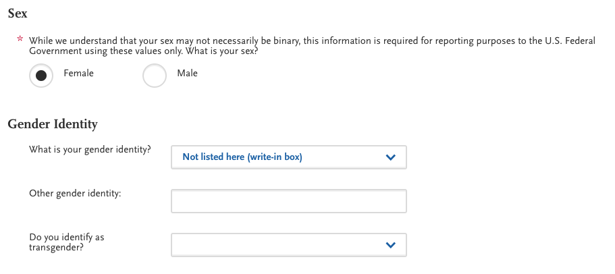Viewport: 615px width, 274px height.
Task: Click the red required-field asterisk
Action: (x=20, y=41)
